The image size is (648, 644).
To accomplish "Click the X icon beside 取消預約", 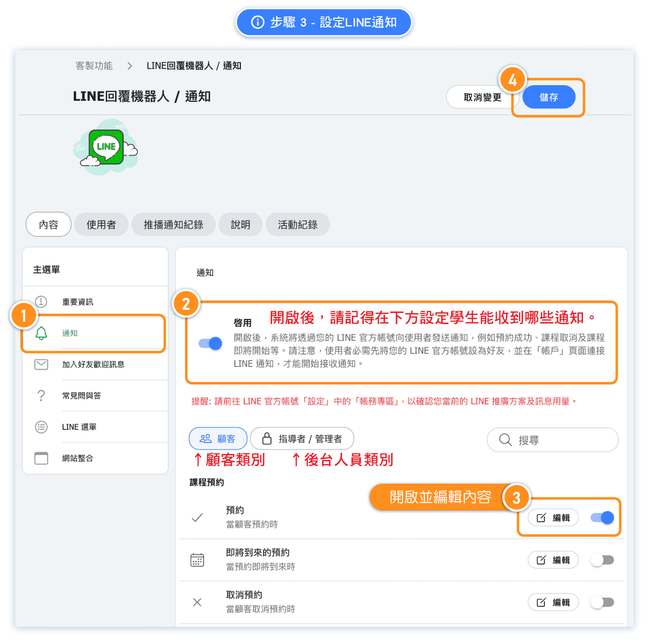I will coord(198,602).
